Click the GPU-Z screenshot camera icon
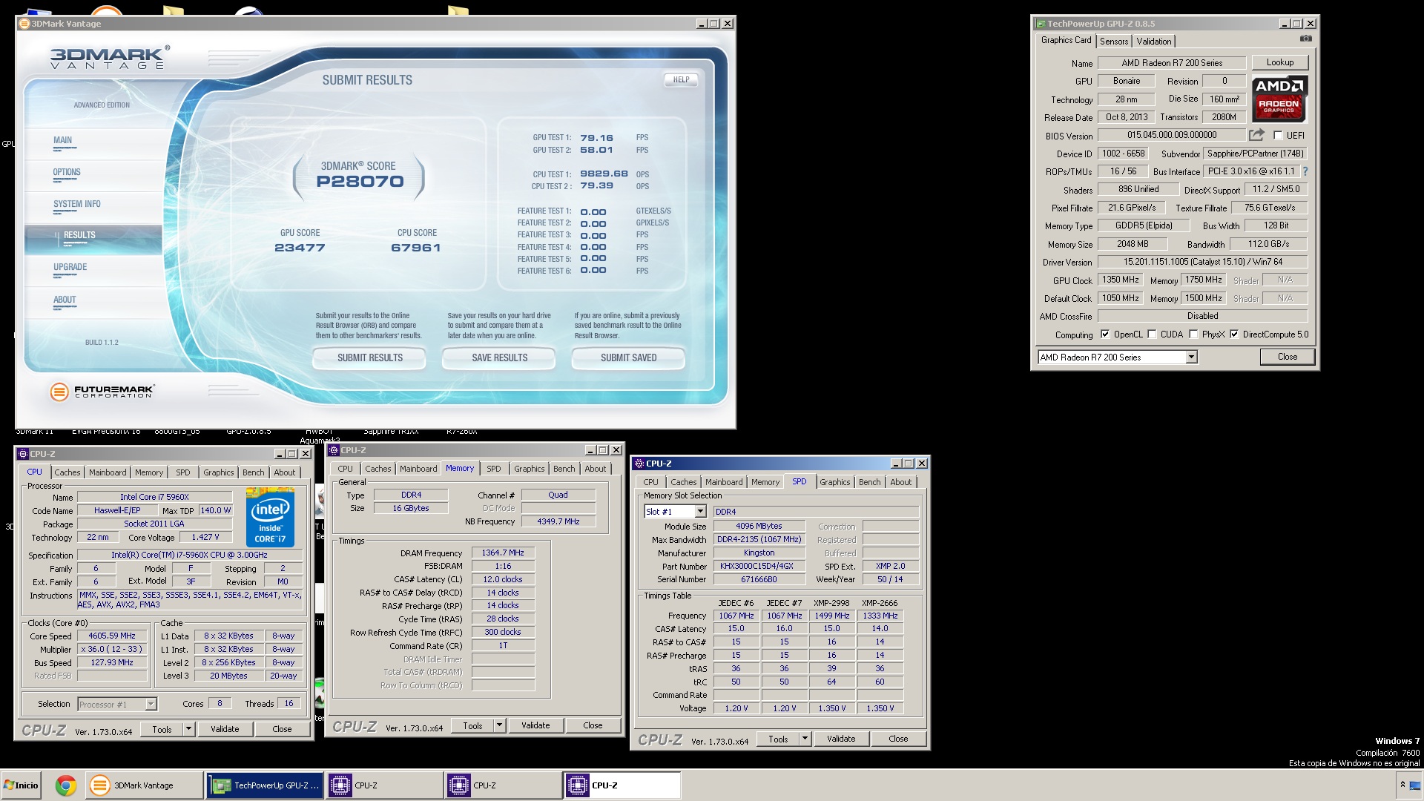Viewport: 1424px width, 801px height. [1305, 39]
